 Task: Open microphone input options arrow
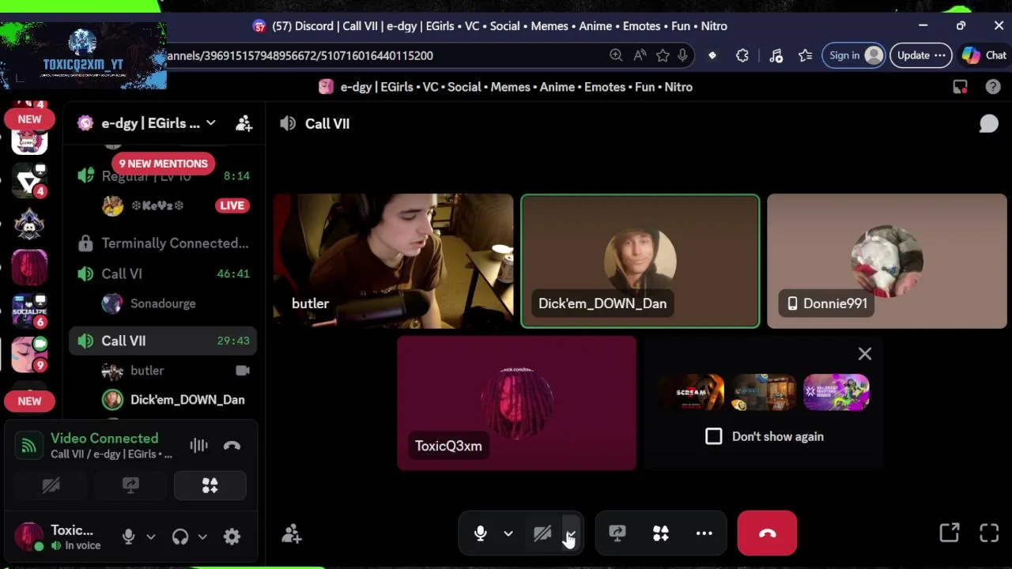[x=508, y=533]
